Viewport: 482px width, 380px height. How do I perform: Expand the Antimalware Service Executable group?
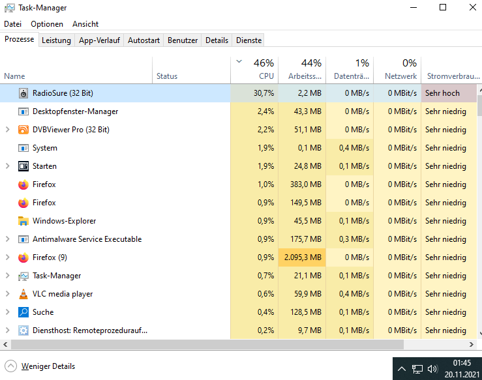point(8,239)
